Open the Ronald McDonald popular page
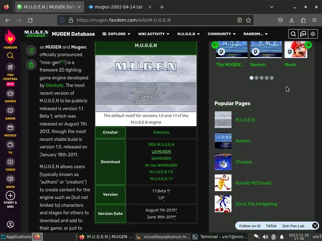The width and height of the screenshot is (322, 241). tap(253, 183)
